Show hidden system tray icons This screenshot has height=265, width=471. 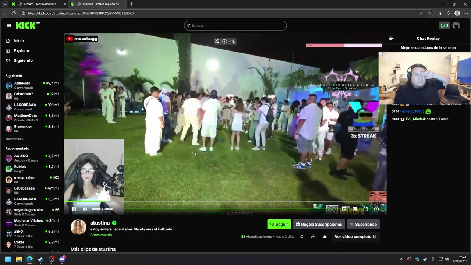pos(401,259)
